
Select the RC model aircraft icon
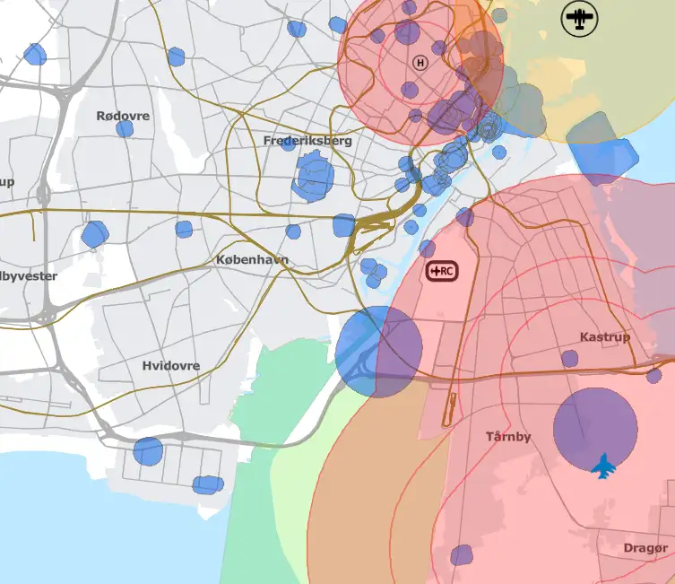[442, 271]
